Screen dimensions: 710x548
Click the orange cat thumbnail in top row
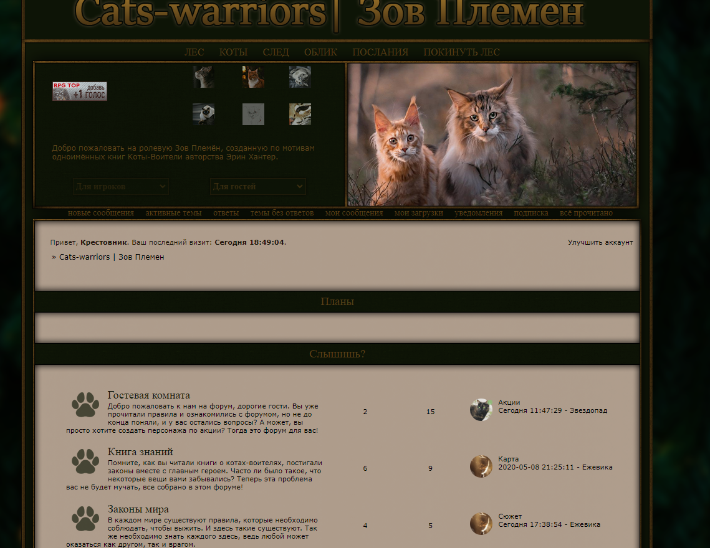(253, 77)
